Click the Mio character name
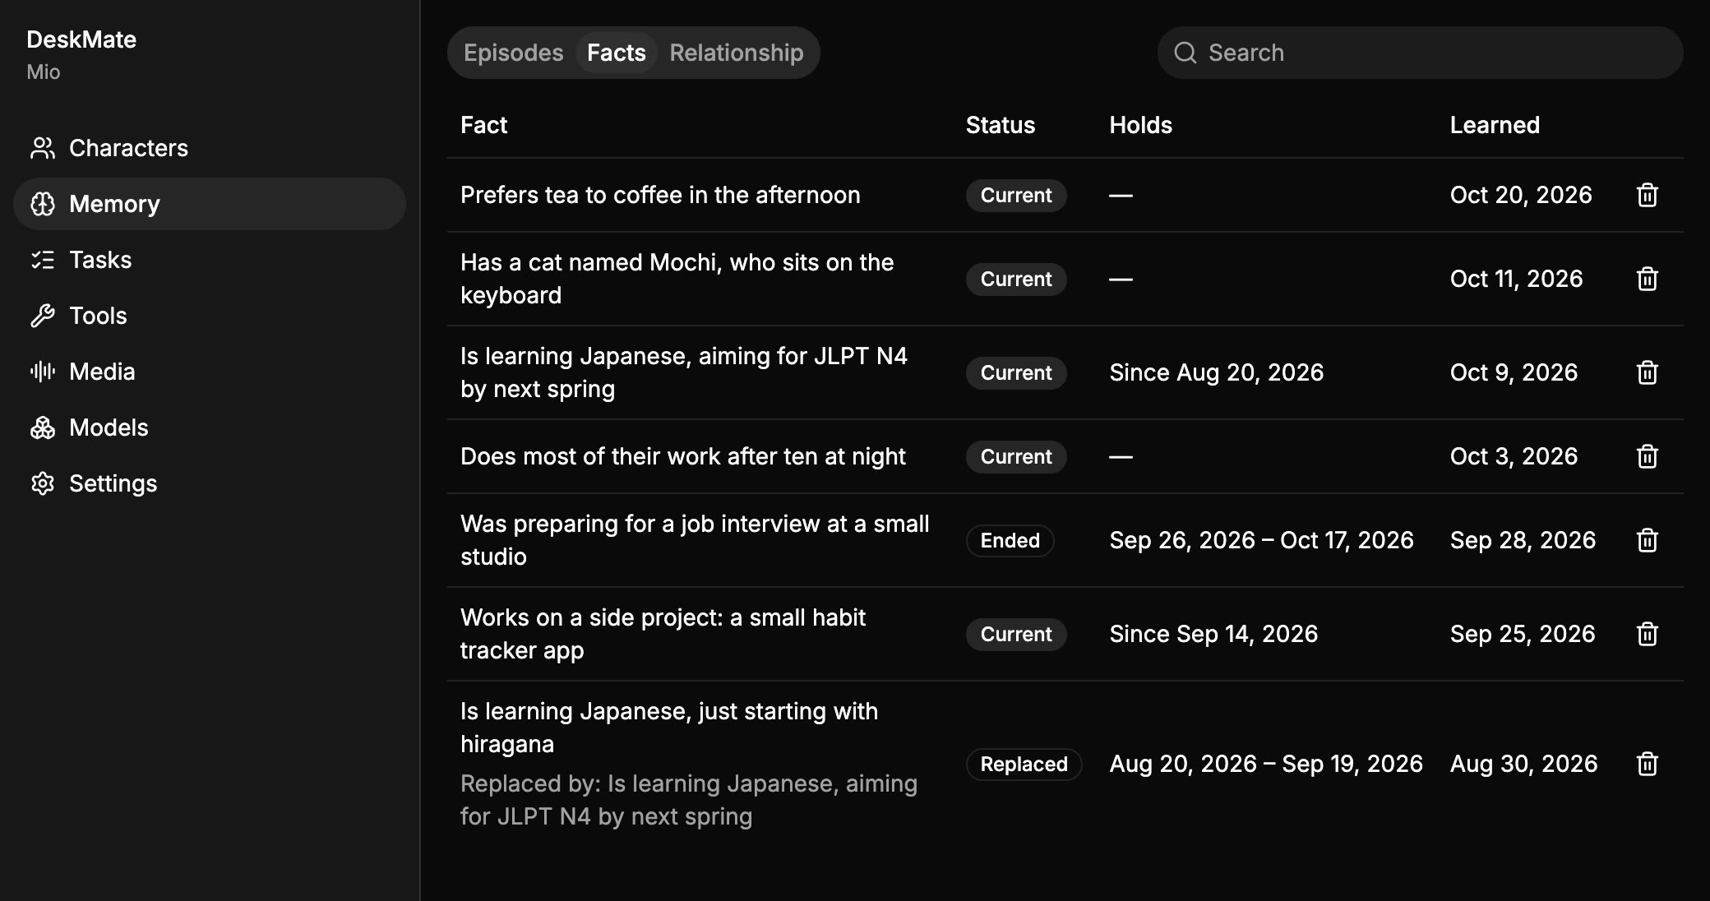Screen dimensions: 1710x901 44,72
